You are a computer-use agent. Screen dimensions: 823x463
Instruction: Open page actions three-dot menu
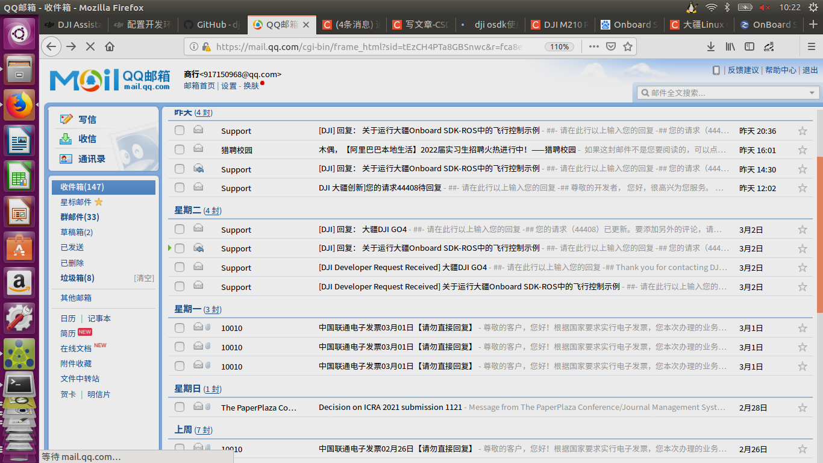pos(593,46)
